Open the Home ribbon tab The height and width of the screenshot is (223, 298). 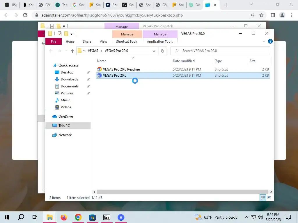[70, 42]
